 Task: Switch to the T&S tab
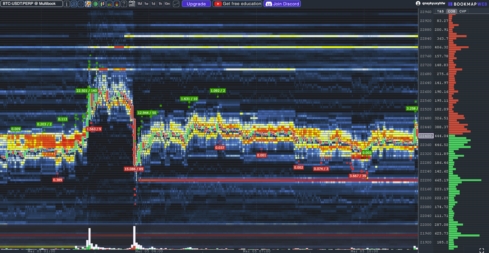(x=441, y=11)
